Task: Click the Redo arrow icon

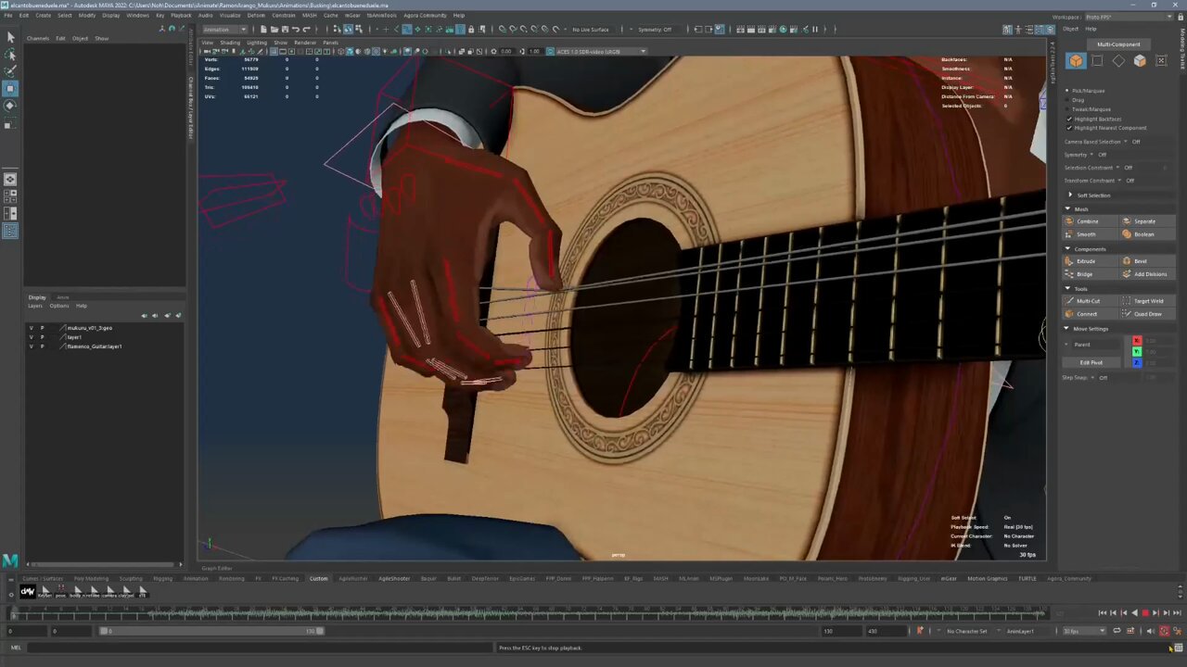Action: pos(307,29)
